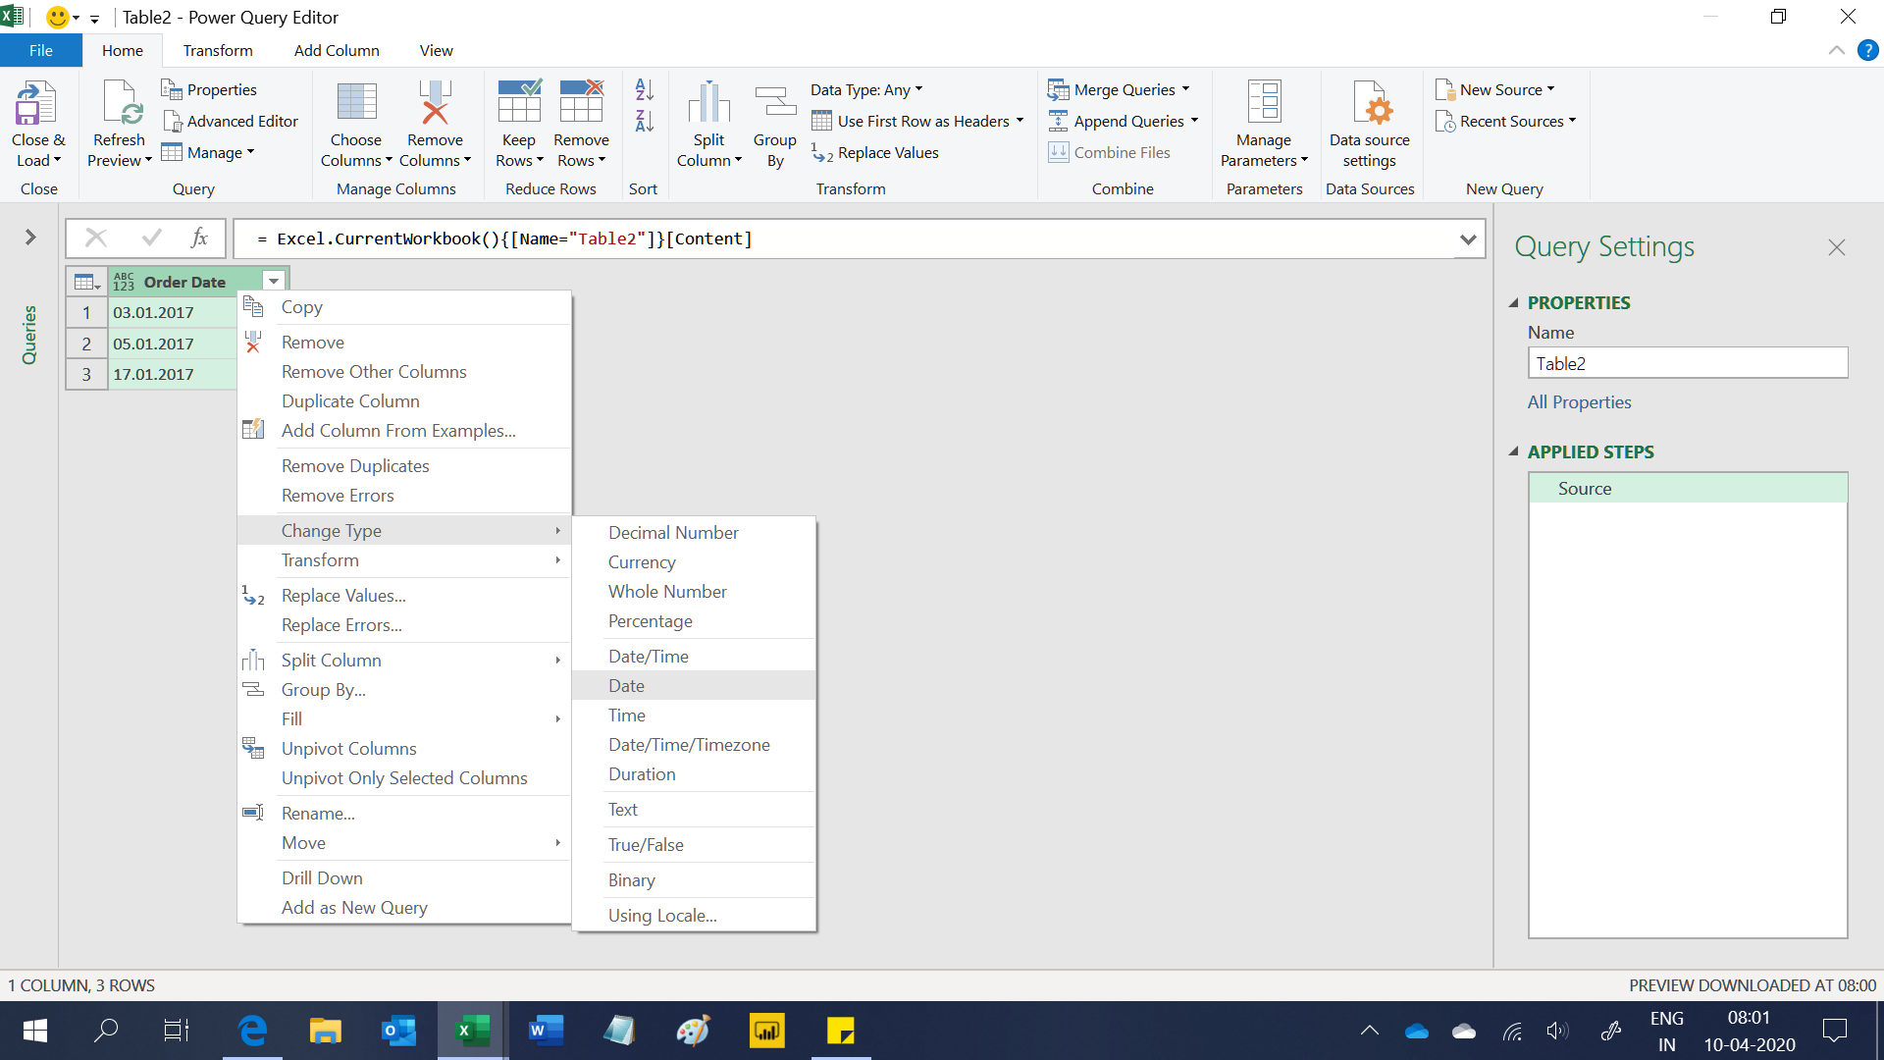This screenshot has width=1884, height=1060.
Task: Collapse the APPLIED STEPS section
Action: 1514,451
